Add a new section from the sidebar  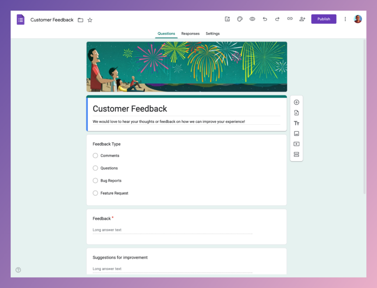[x=296, y=154]
